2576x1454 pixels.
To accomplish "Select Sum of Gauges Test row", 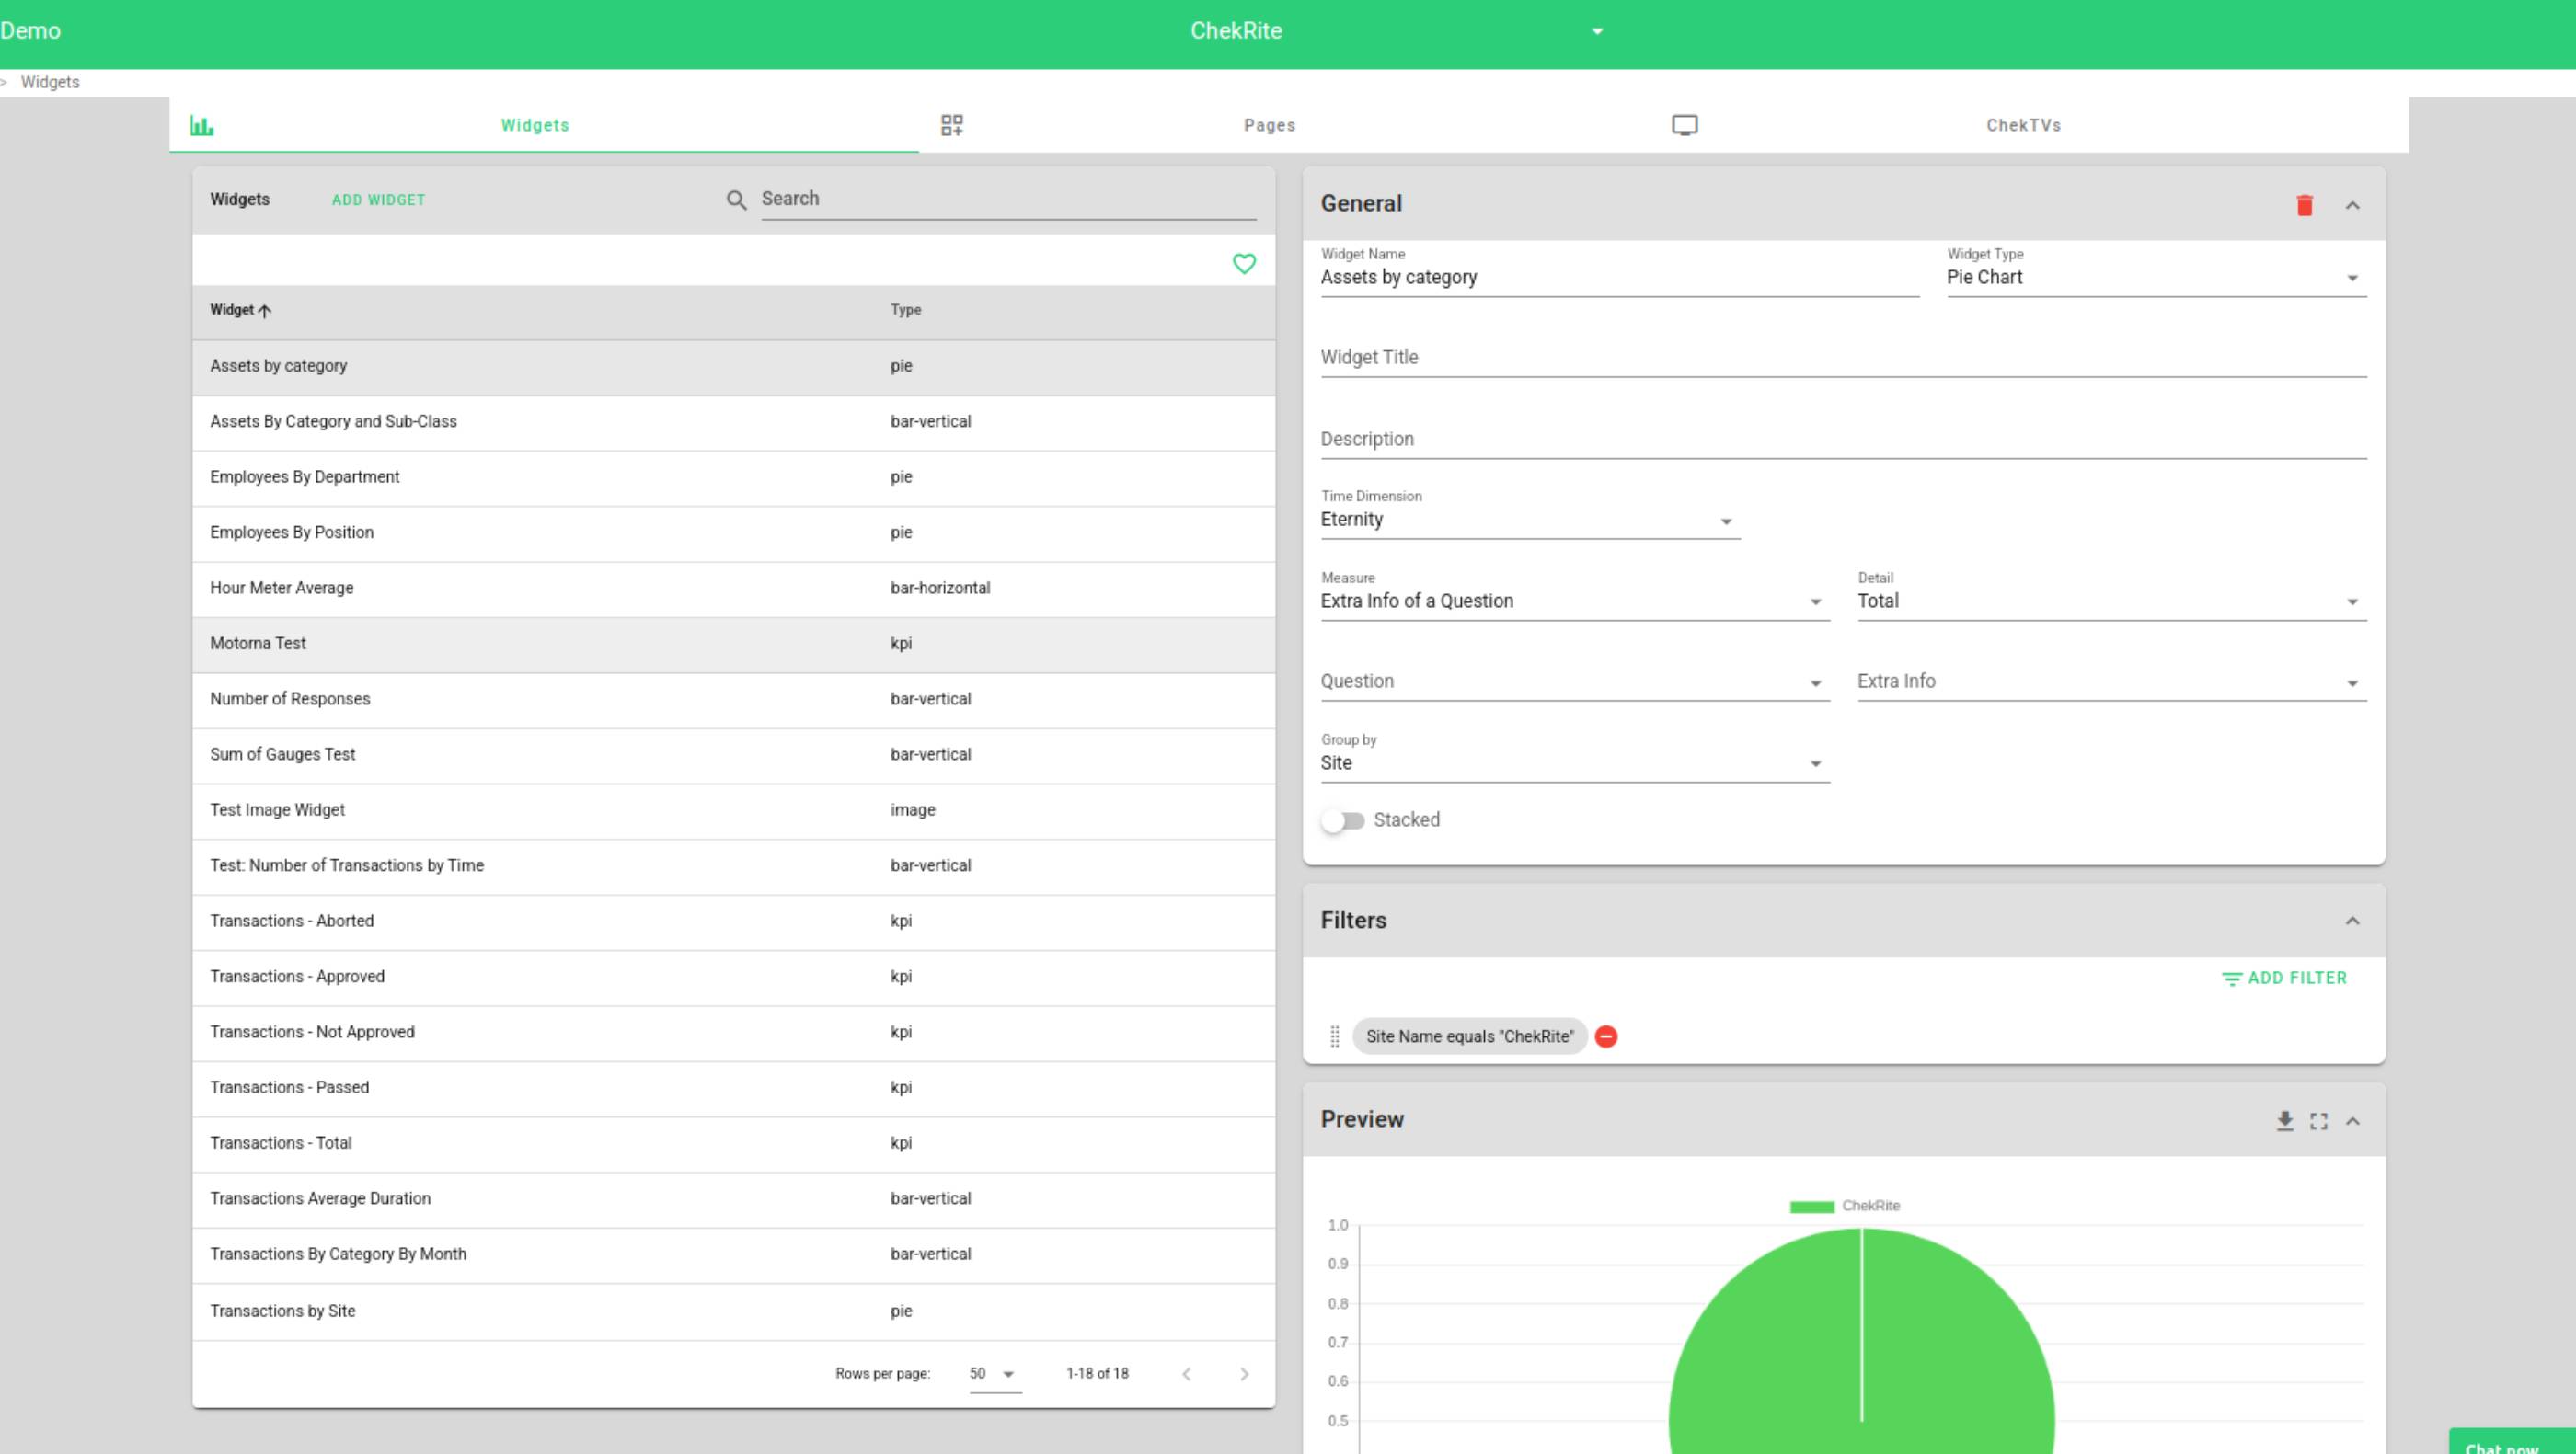I will click(x=733, y=755).
